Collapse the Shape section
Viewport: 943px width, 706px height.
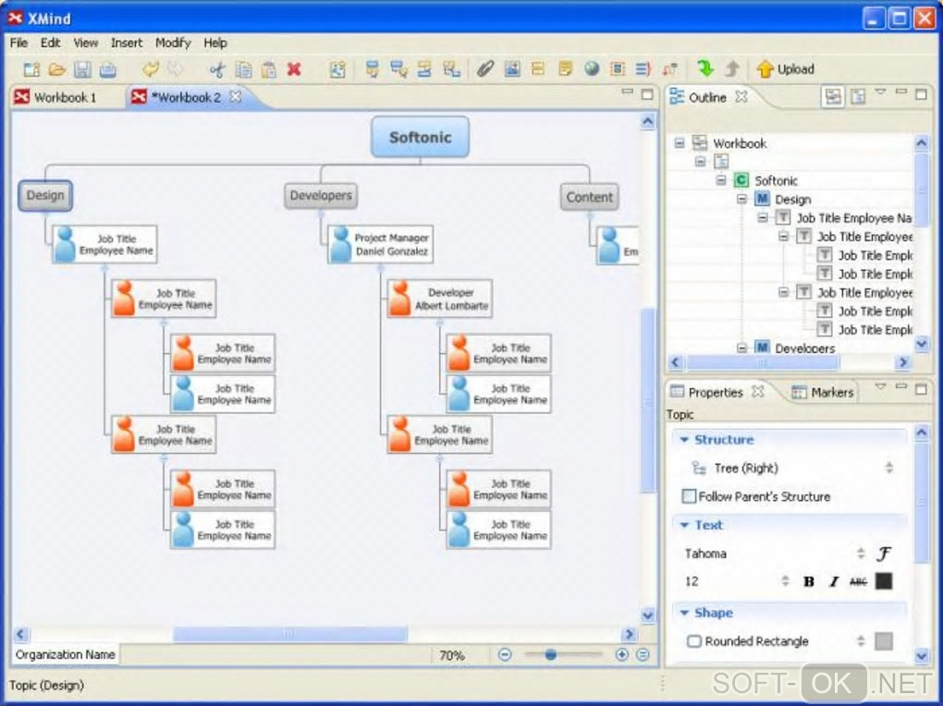[x=684, y=613]
